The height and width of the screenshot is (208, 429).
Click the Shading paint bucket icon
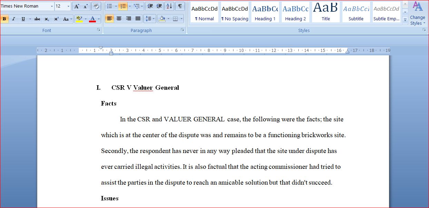click(162, 19)
